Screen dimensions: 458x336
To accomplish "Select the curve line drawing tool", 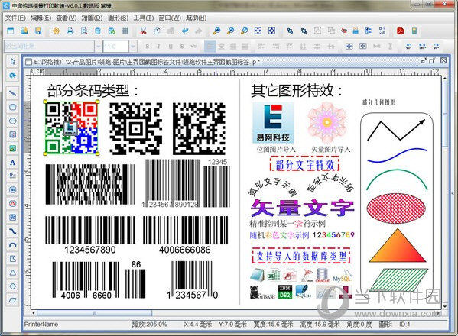I will click(12, 231).
